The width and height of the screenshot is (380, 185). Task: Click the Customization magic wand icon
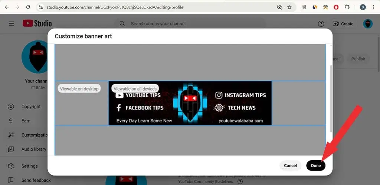tap(11, 135)
